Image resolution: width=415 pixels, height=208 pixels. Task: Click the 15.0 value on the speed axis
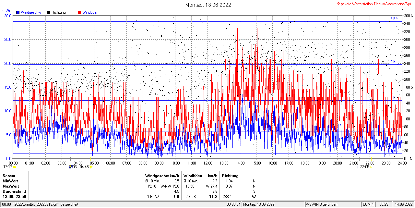coord(7,87)
